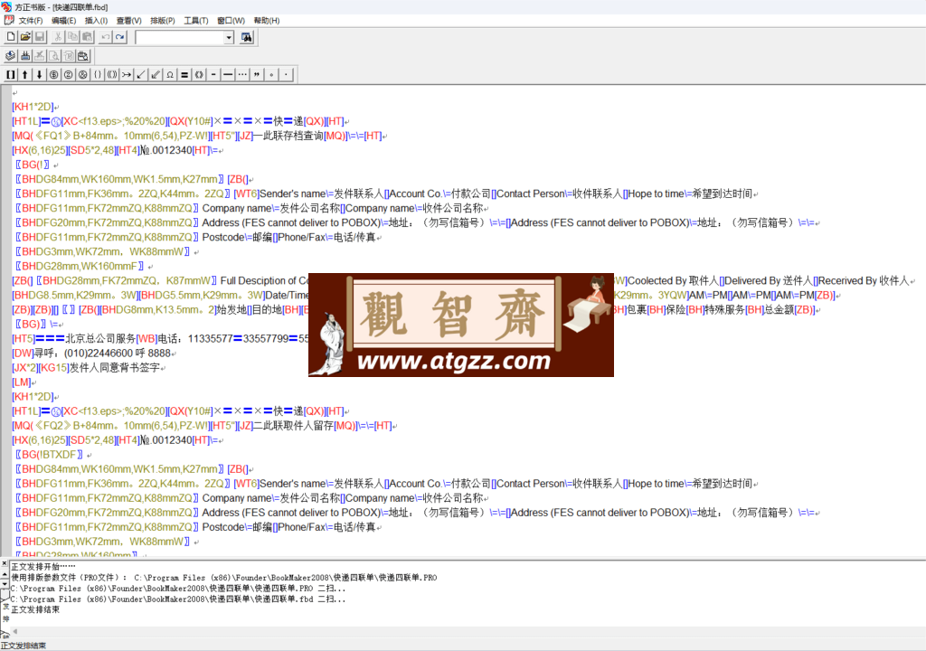Open the 编辑(E) menu

click(64, 21)
